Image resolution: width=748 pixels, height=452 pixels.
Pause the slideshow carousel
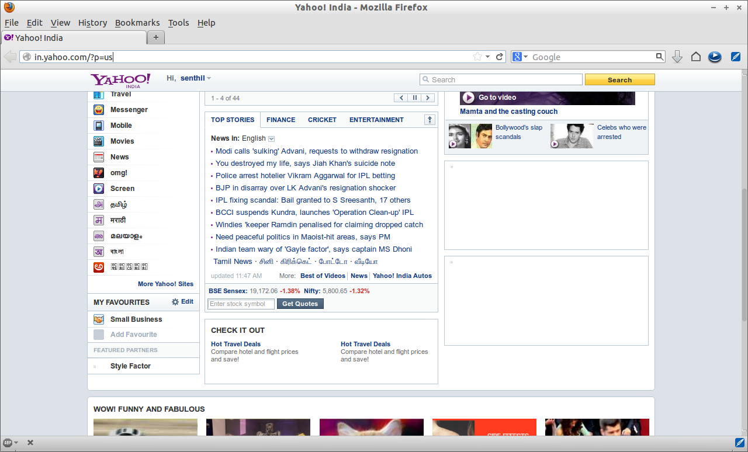point(415,98)
